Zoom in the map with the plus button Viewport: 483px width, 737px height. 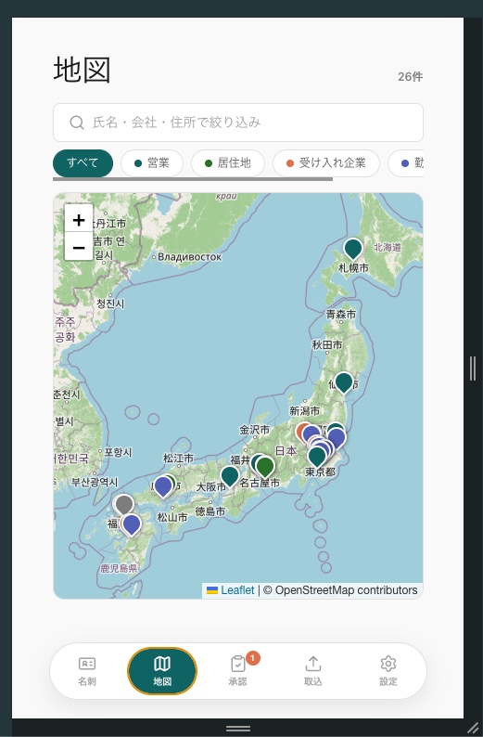79,219
